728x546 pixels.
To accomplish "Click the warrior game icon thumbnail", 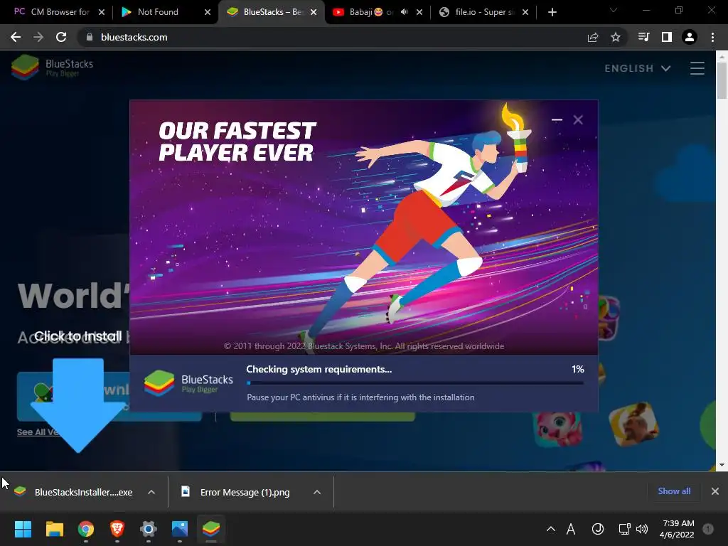I will 633,424.
